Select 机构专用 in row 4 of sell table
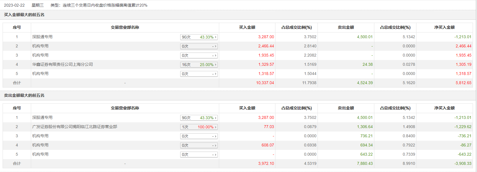The height and width of the screenshot is (172, 477). (x=40, y=145)
